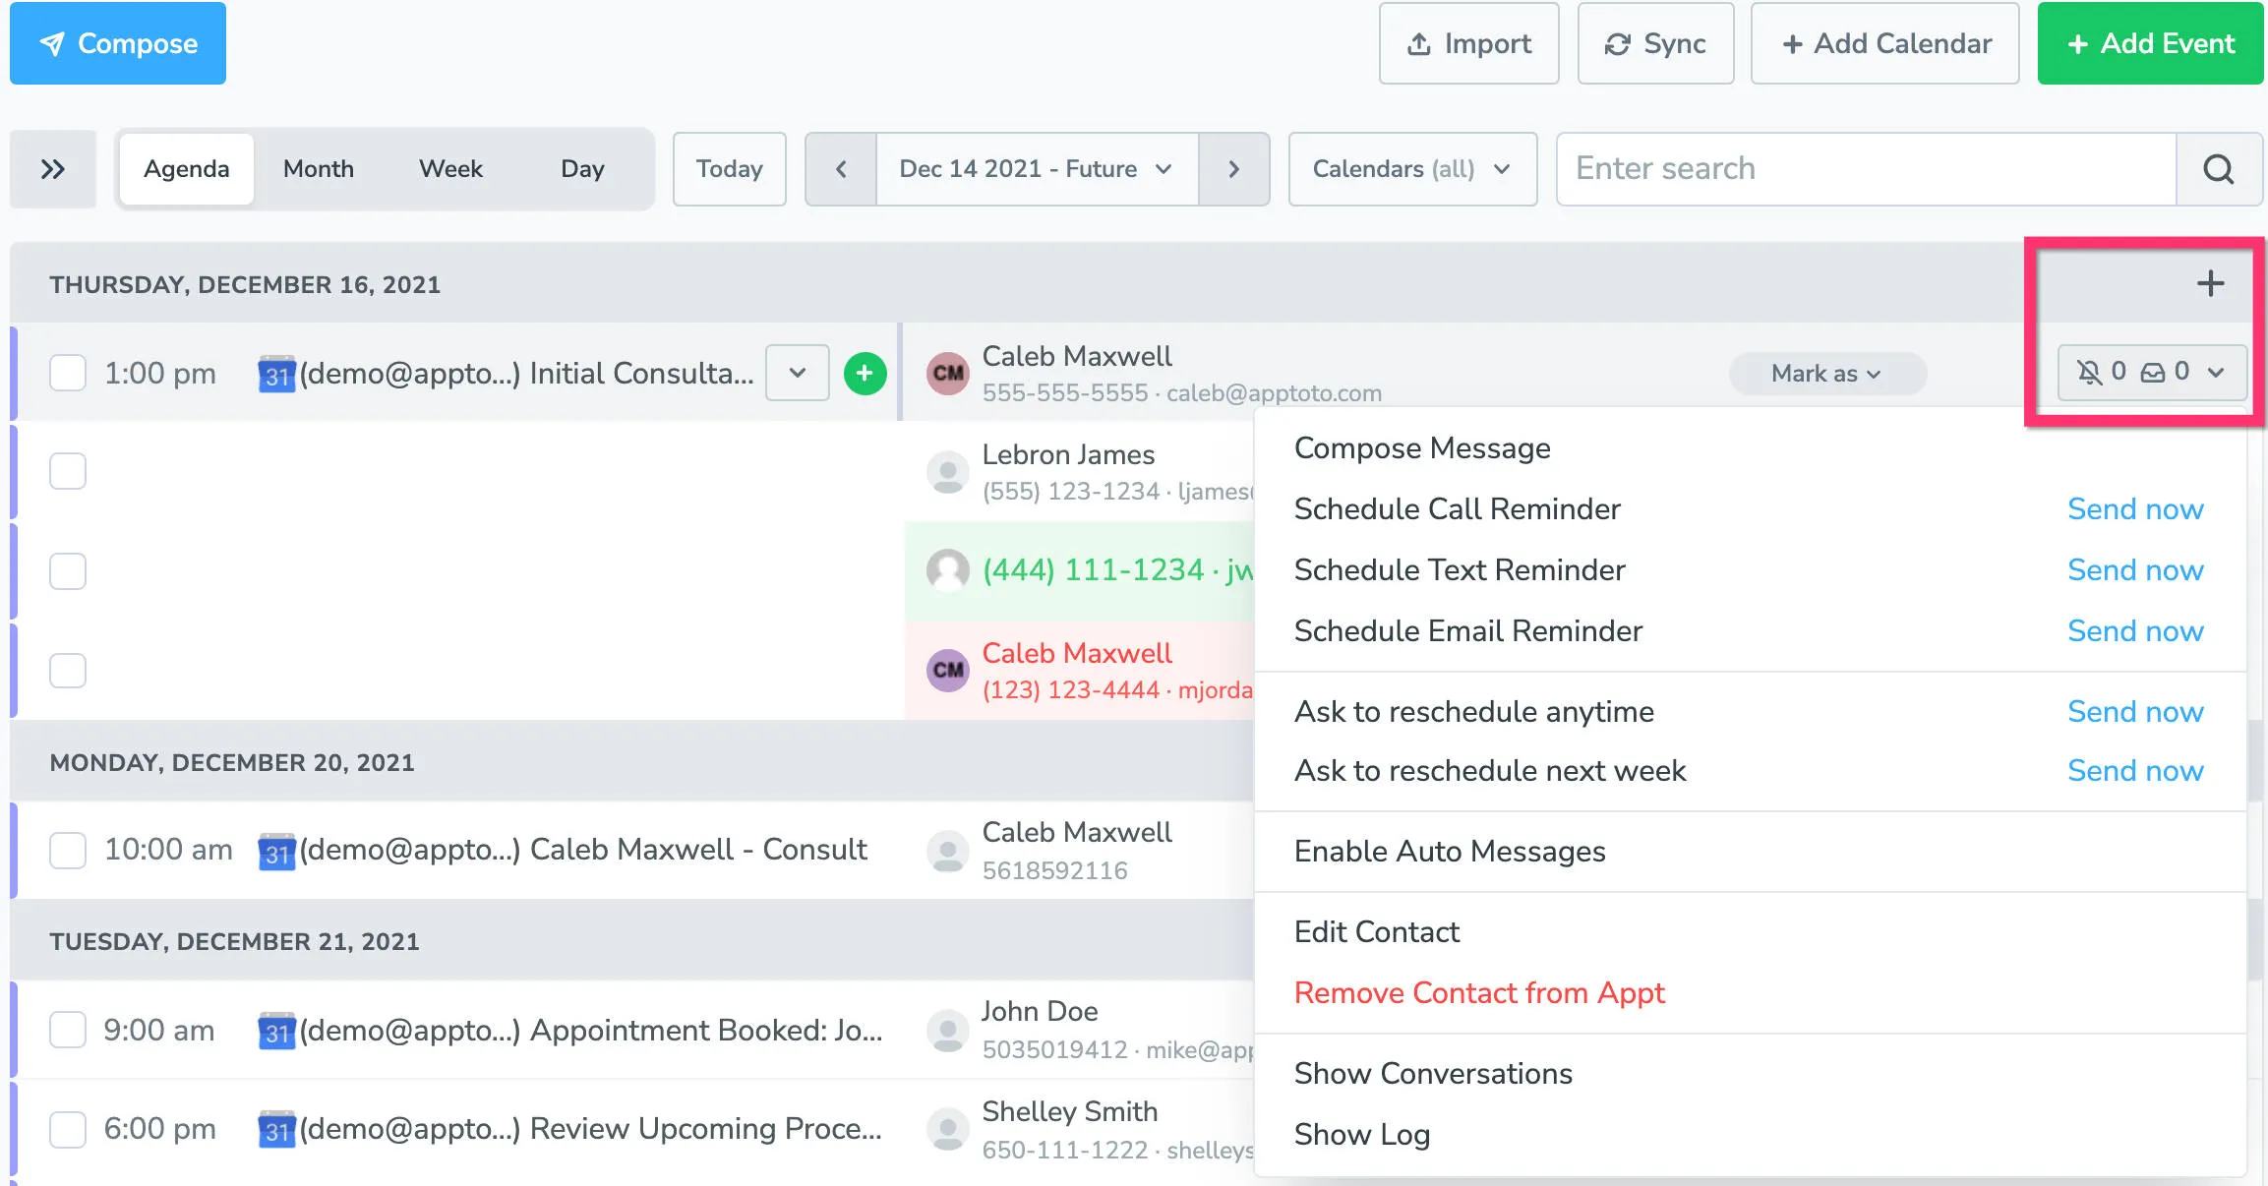Switch to the Month tab
The image size is (2268, 1186).
click(x=317, y=168)
